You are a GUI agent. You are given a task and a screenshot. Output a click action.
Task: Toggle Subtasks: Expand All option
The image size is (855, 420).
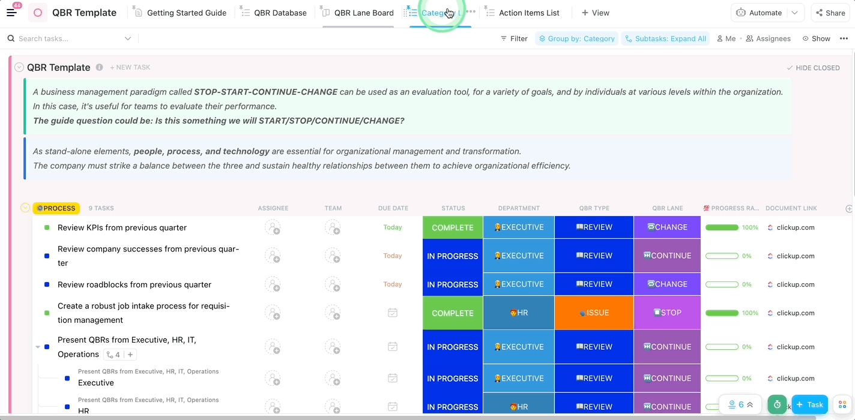click(x=665, y=38)
